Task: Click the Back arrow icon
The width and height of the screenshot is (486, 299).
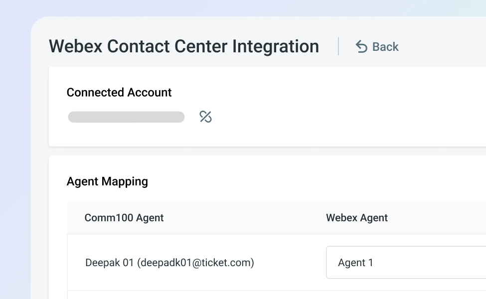Action: click(361, 47)
